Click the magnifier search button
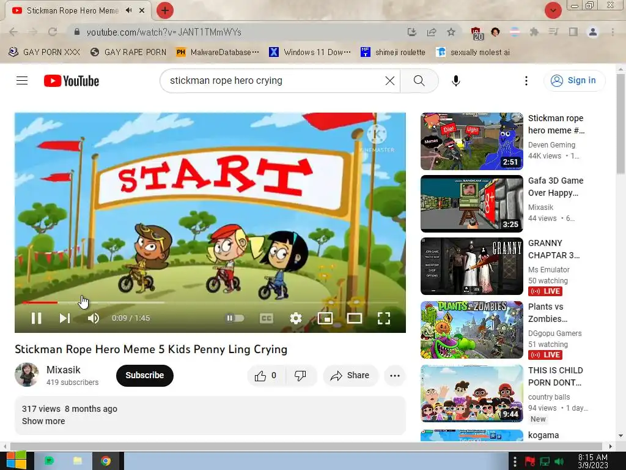626x470 pixels. pos(419,81)
